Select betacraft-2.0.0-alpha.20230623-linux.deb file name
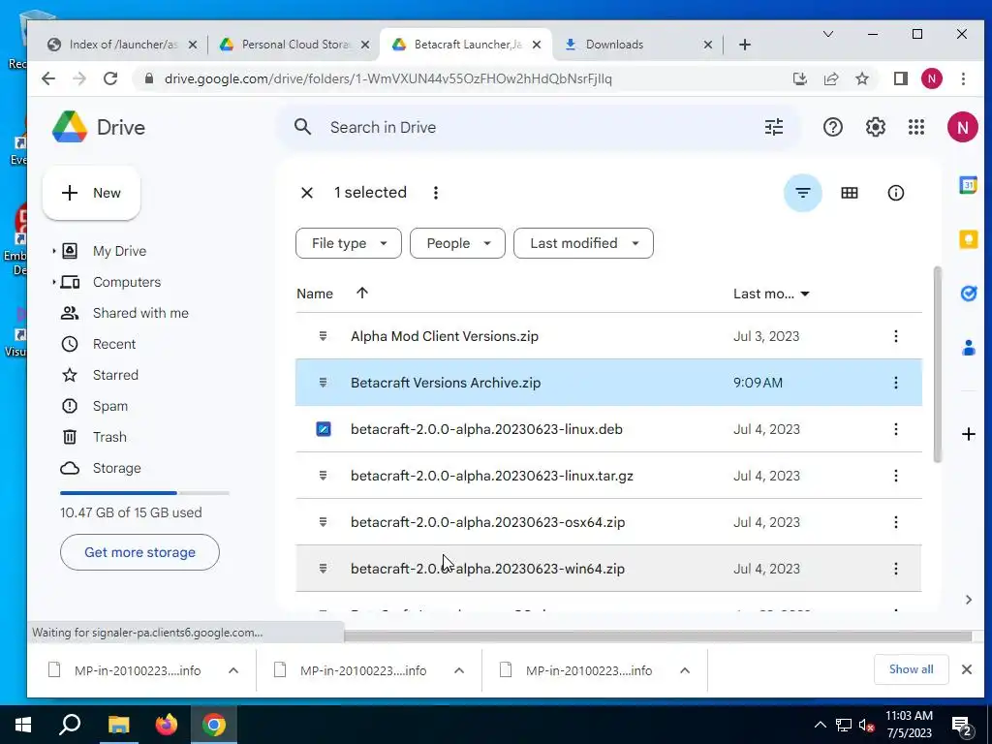992x744 pixels. click(486, 429)
